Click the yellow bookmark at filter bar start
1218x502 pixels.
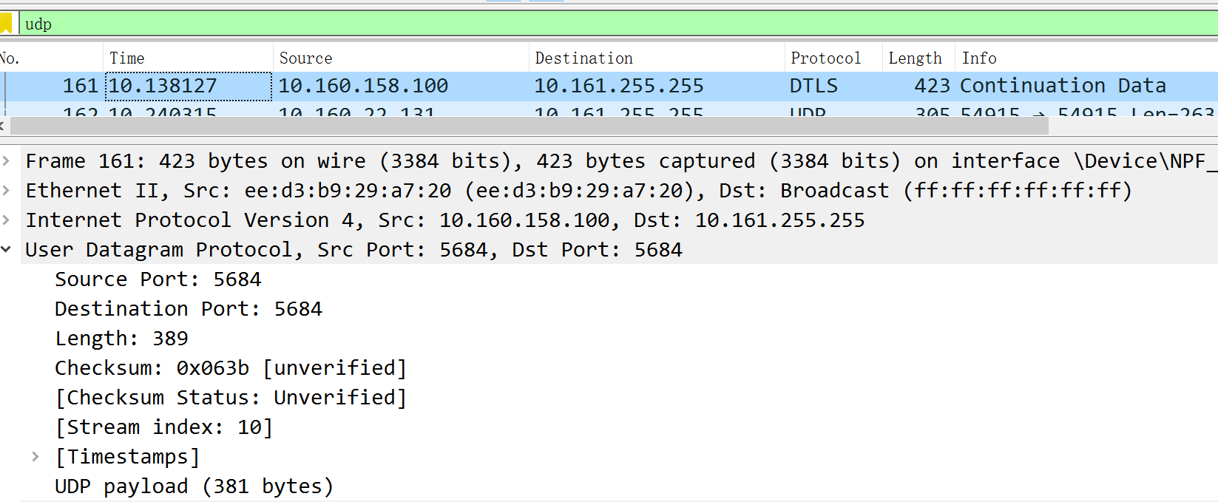pos(7,23)
